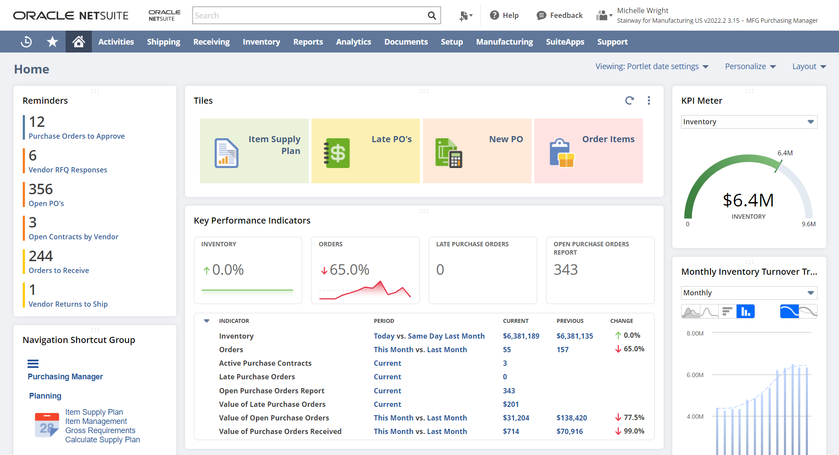Click the Late PO's green dollar notebook icon
This screenshot has width=839, height=455.
(x=337, y=153)
